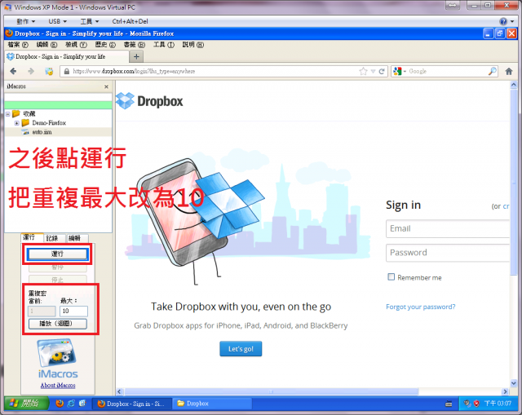Open a new tab with plus button
Viewport: 522px width, 415px height.
(x=136, y=56)
